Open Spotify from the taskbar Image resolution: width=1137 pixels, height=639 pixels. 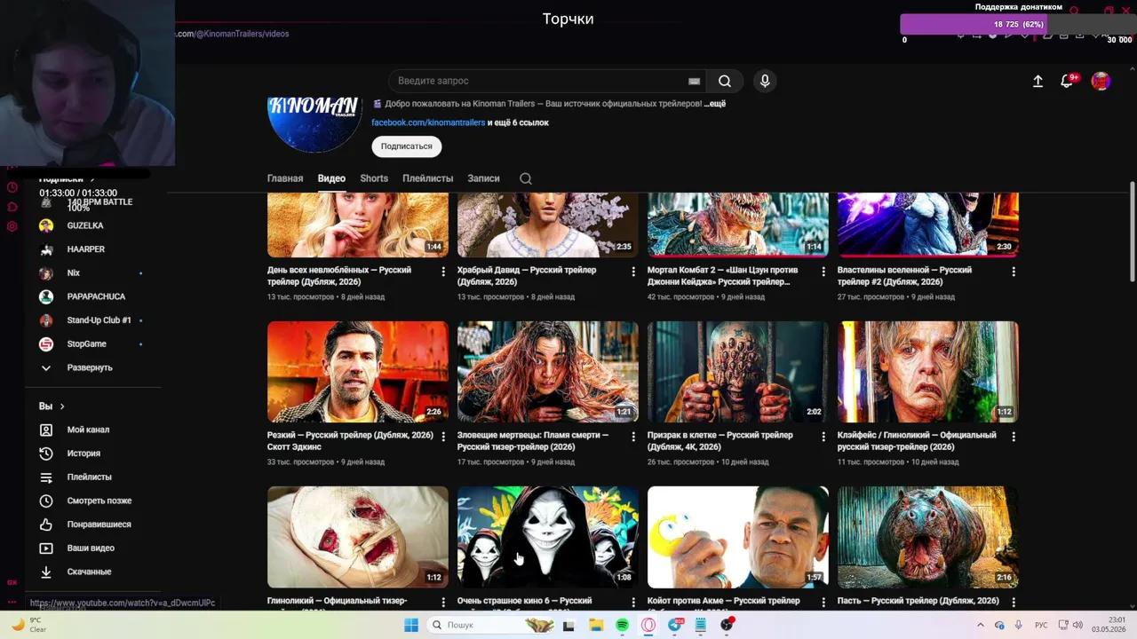pyautogui.click(x=622, y=625)
